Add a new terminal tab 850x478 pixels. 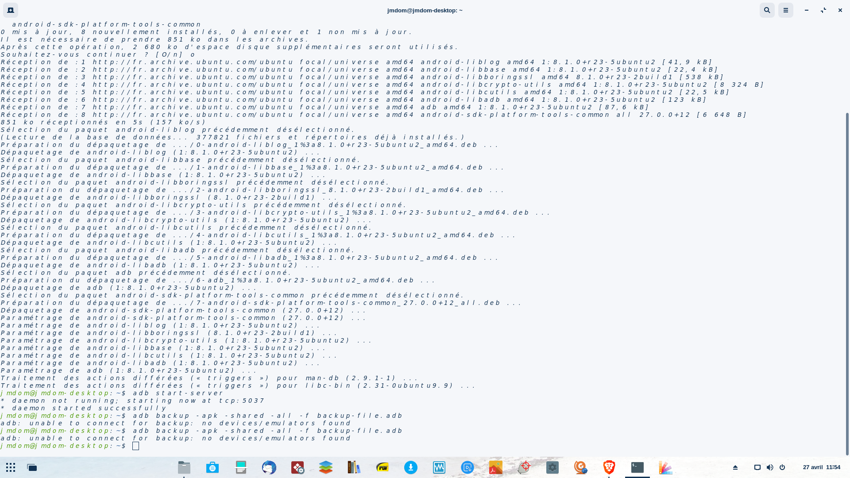(11, 10)
